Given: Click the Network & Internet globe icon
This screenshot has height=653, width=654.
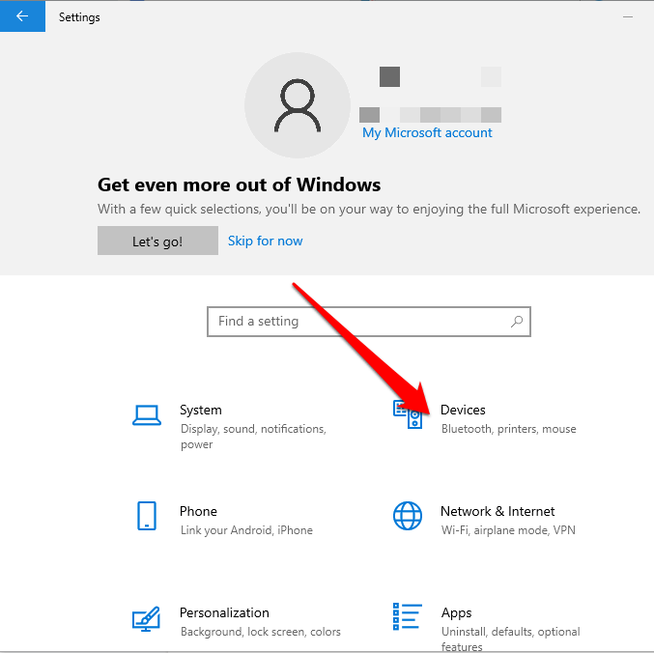Looking at the screenshot, I should 408,516.
